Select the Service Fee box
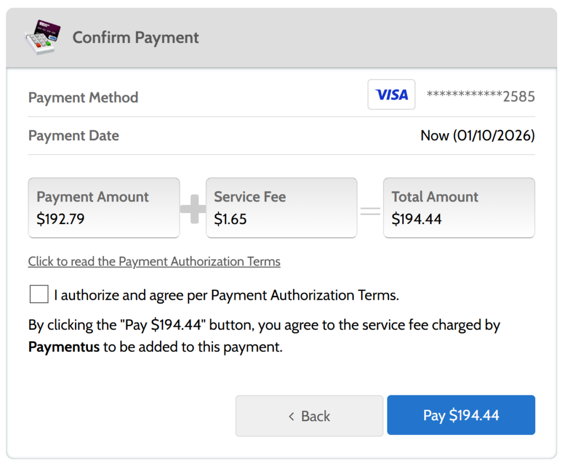This screenshot has width=565, height=466. click(x=281, y=208)
